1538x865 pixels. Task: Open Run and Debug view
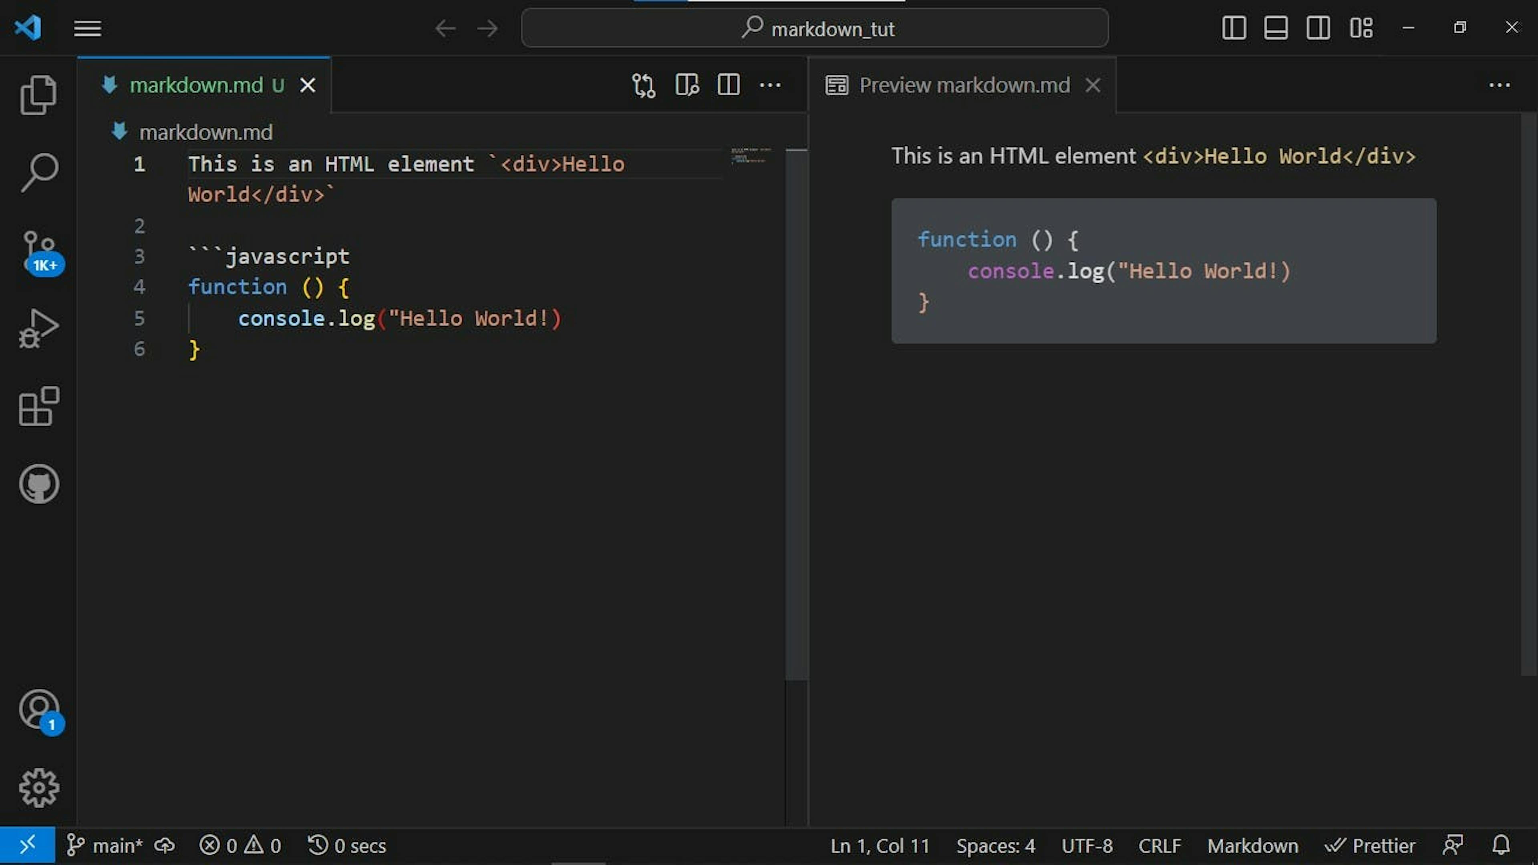tap(39, 328)
